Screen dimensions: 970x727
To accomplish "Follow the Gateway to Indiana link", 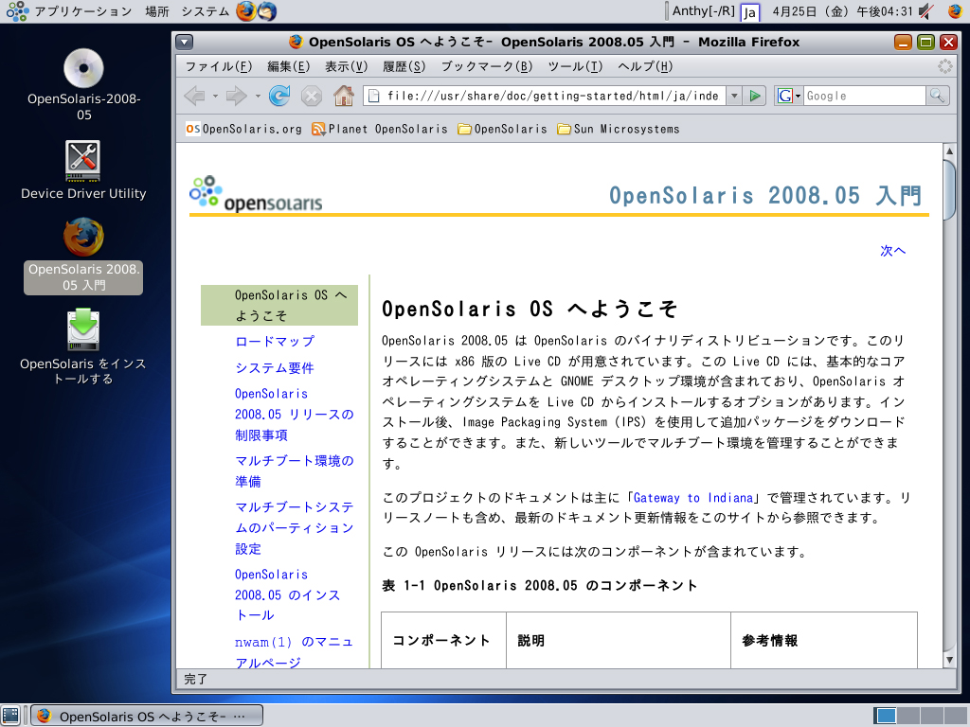I will coord(693,498).
